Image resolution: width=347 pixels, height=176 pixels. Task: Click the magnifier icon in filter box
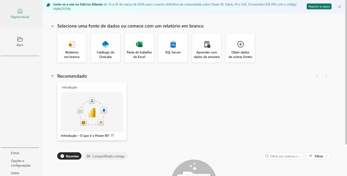click(267, 156)
